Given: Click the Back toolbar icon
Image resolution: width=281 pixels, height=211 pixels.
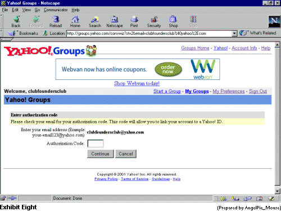Looking at the screenshot, I should click(x=16, y=21).
